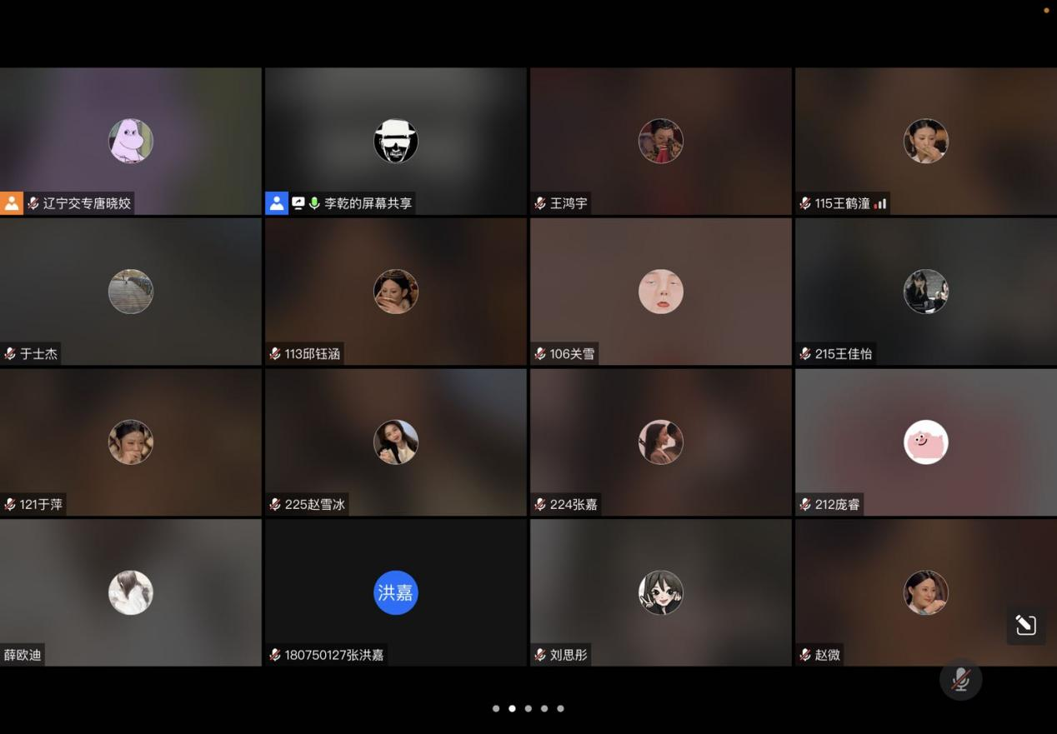Click the name label 王鸿宇
The image size is (1057, 734).
(569, 203)
